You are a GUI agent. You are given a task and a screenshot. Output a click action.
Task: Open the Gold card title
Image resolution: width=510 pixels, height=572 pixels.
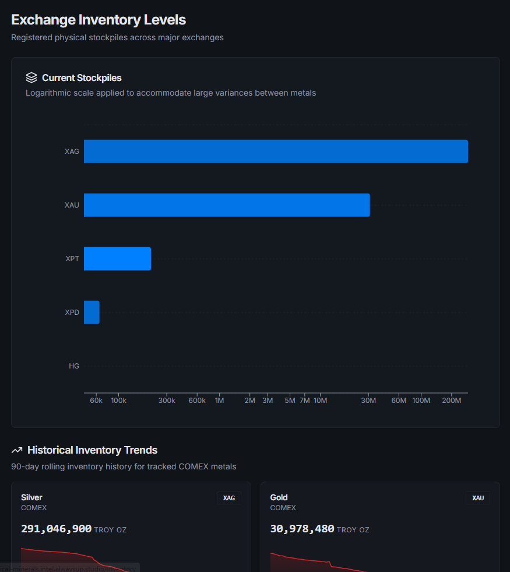(x=279, y=497)
